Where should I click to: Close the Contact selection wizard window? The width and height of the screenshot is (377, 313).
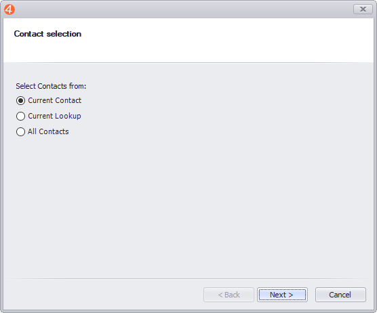(x=363, y=9)
